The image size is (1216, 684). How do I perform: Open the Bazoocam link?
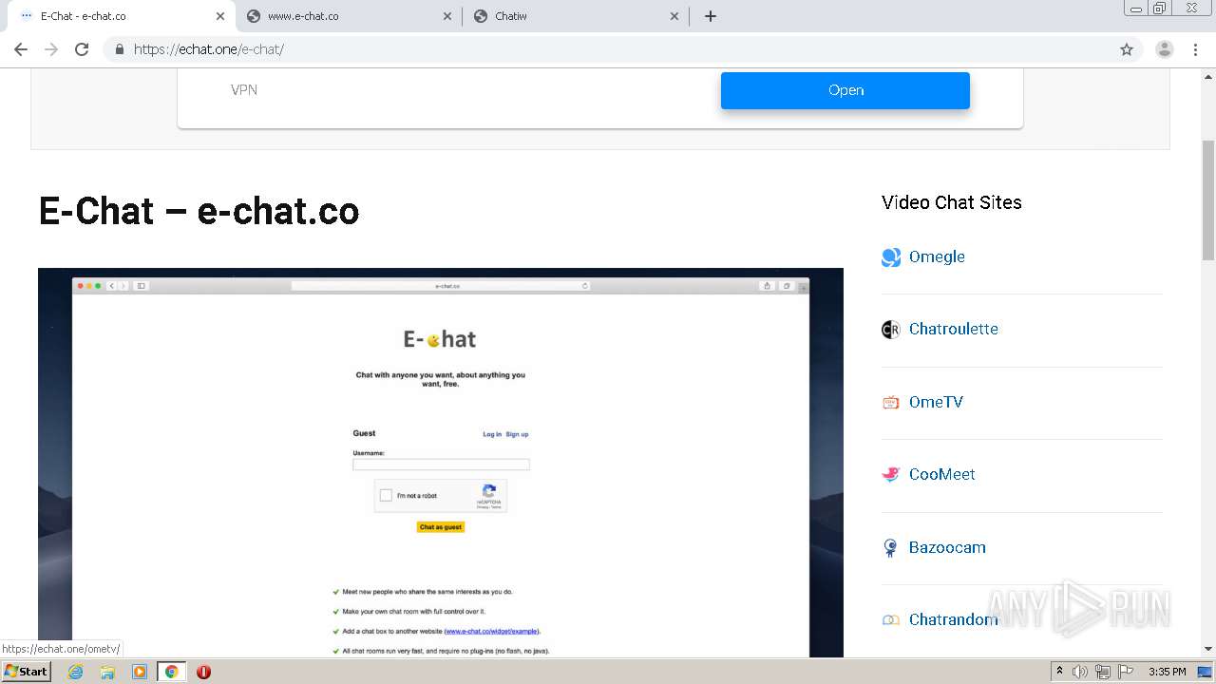click(947, 547)
